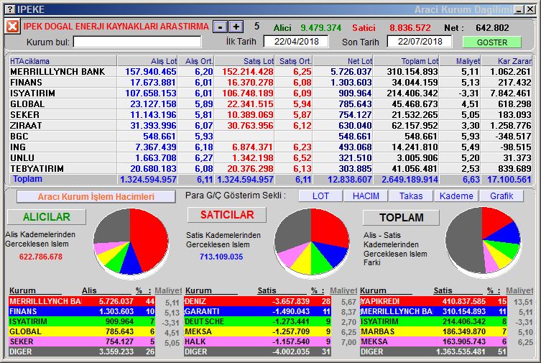Click the TOPLAM button
This screenshot has height=363, width=541.
point(402,217)
